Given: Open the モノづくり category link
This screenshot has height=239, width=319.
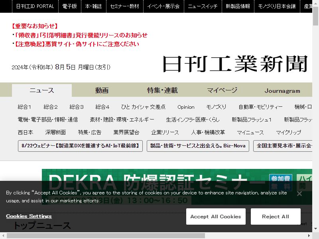Looking at the screenshot, I should (x=216, y=107).
